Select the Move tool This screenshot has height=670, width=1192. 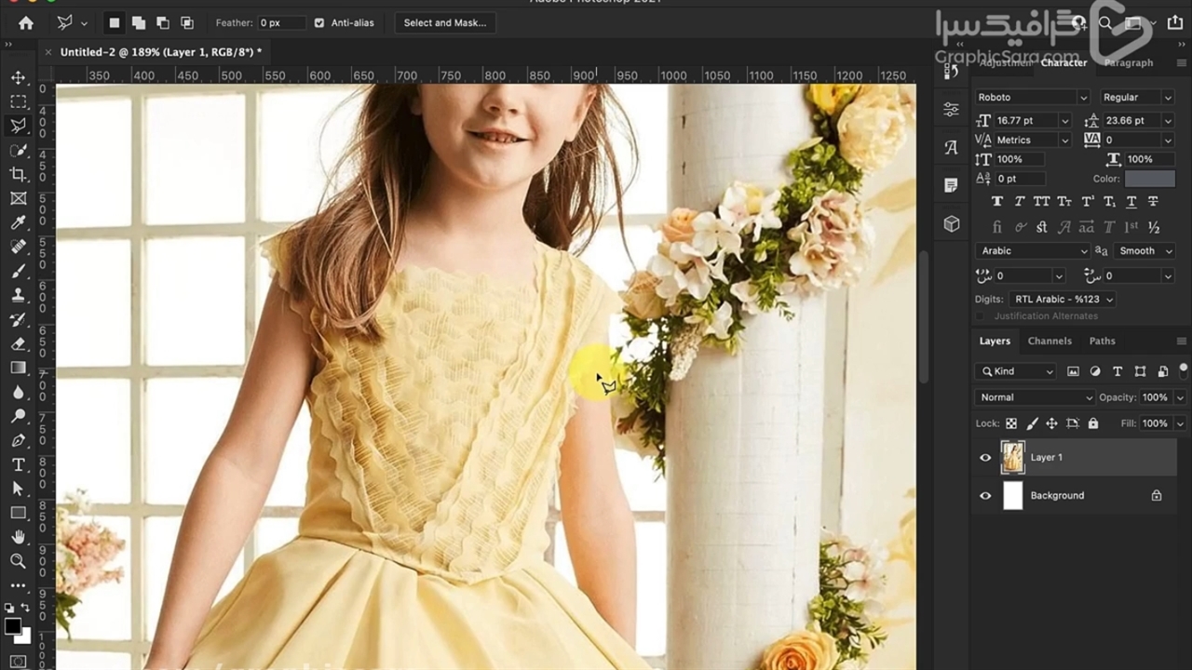click(x=18, y=77)
